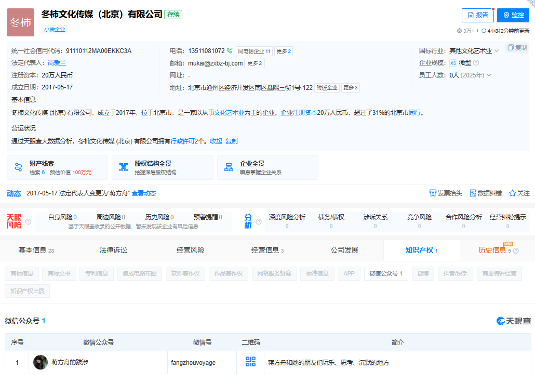Click 数据纠错 data correction icon
The width and height of the screenshot is (535, 382).
tap(473, 193)
